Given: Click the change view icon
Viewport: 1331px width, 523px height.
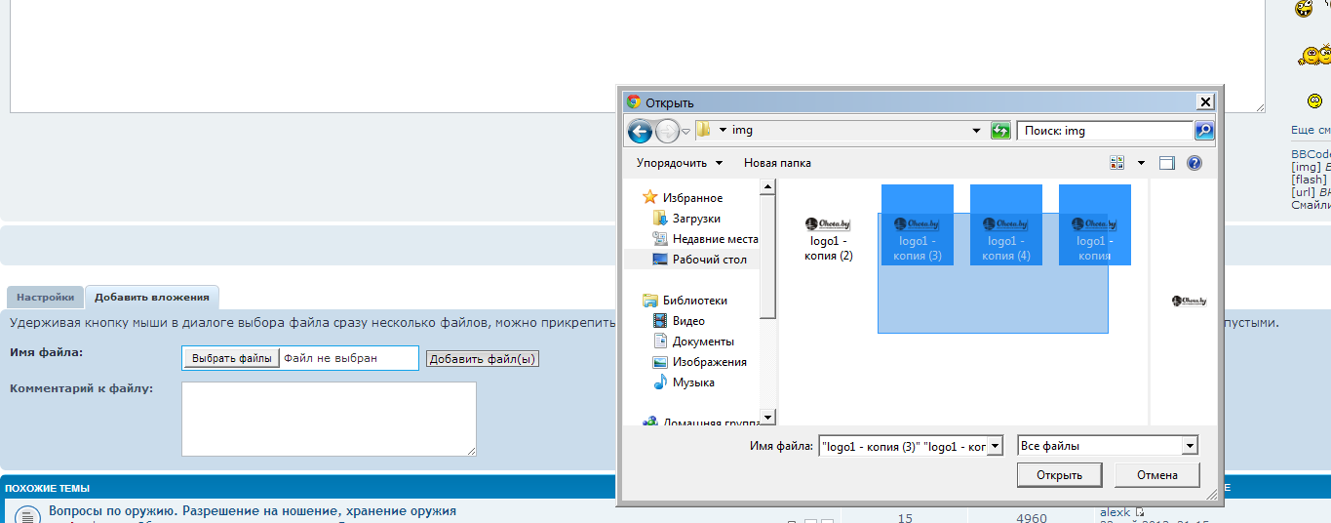Looking at the screenshot, I should coord(1116,163).
